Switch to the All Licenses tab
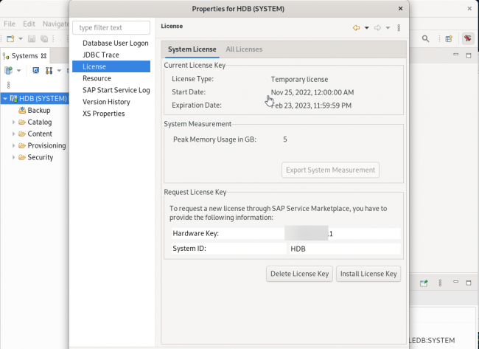 click(x=244, y=49)
